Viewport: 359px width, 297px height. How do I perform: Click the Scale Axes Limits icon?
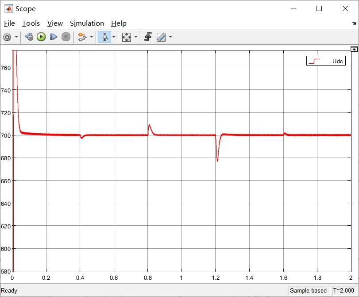tap(127, 37)
